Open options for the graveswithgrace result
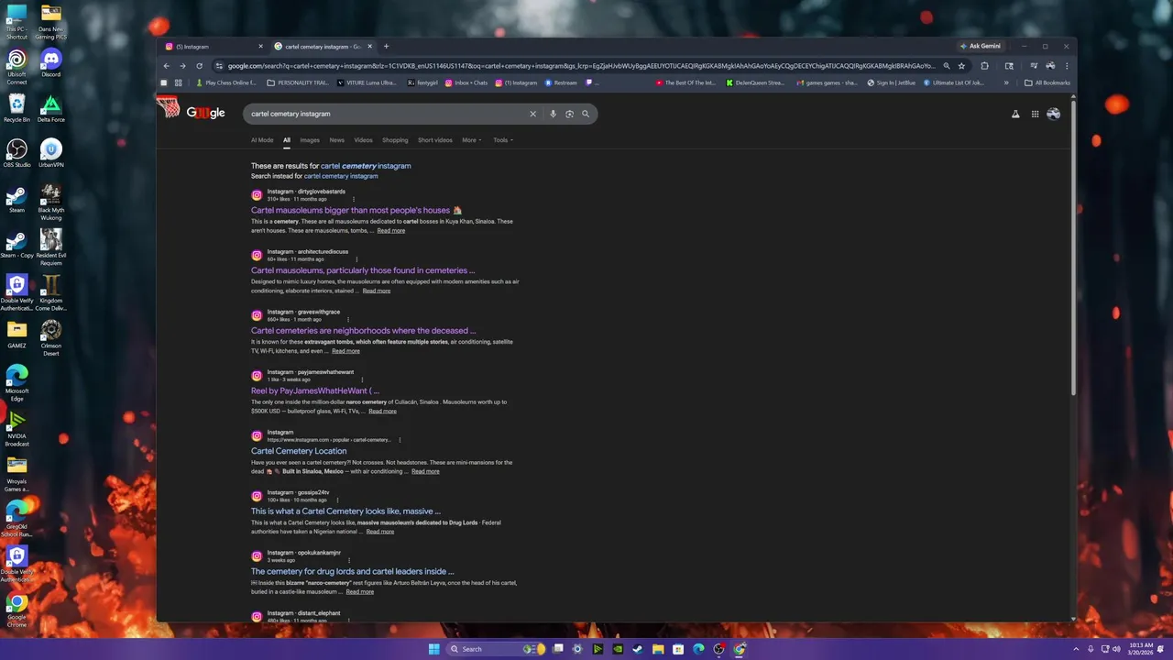The height and width of the screenshot is (660, 1173). [348, 319]
